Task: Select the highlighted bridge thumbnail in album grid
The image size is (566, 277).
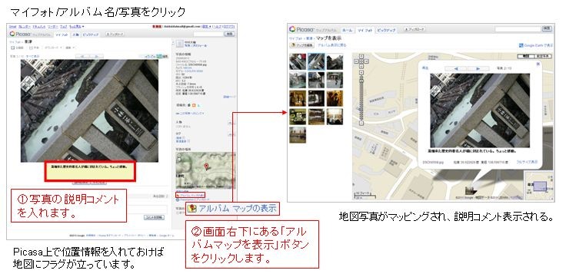Action: pyautogui.click(x=316, y=61)
